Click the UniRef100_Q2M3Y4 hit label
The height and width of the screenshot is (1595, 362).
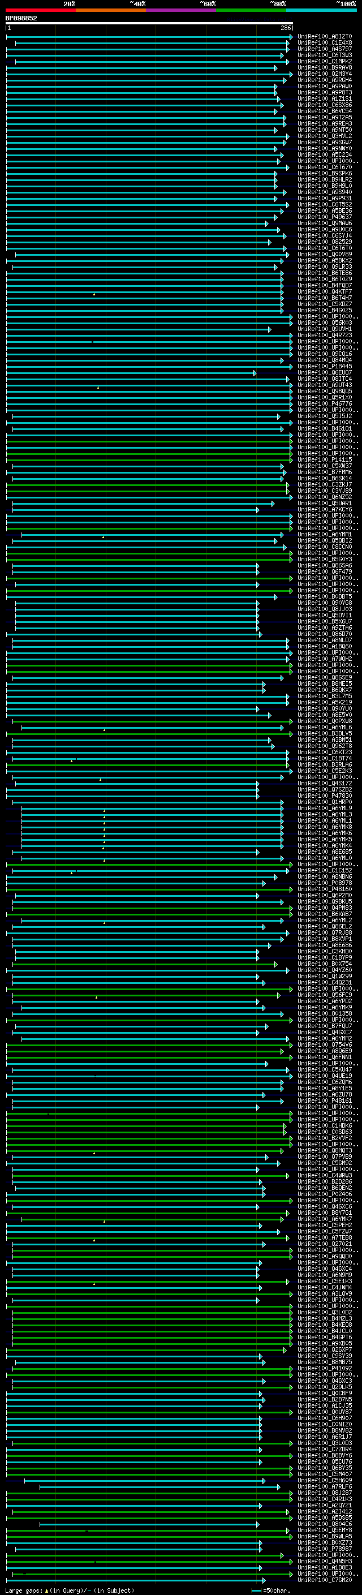[325, 74]
